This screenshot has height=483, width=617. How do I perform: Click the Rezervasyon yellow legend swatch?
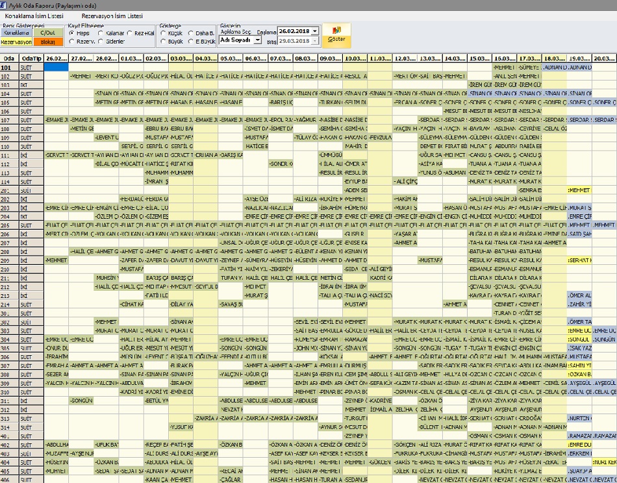pyautogui.click(x=16, y=42)
